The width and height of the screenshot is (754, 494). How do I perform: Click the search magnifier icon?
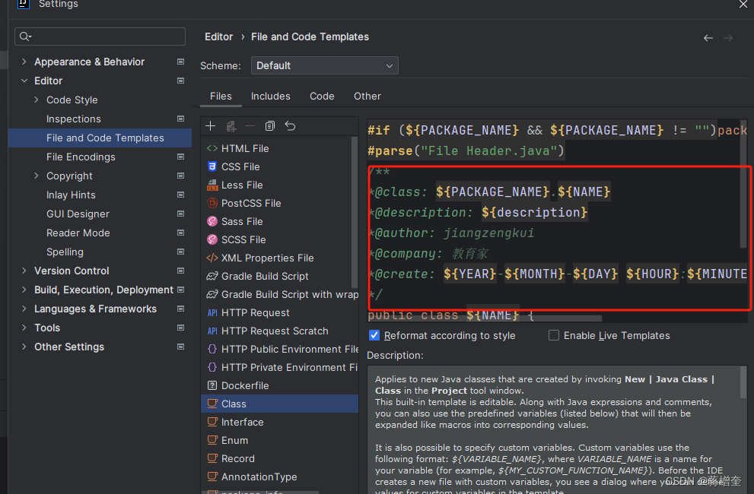coord(25,36)
